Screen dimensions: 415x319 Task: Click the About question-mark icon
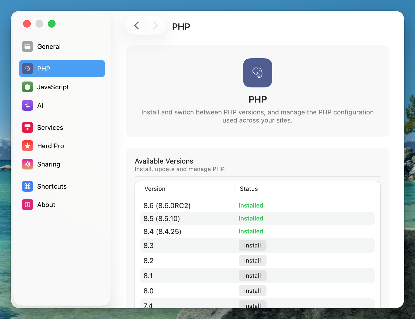click(27, 205)
